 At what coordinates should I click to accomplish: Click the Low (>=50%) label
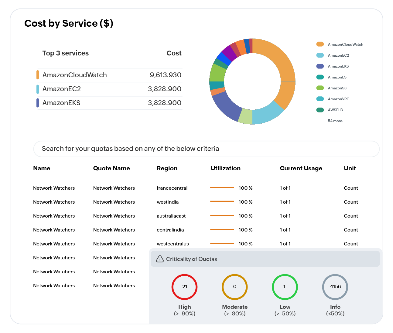pos(285,310)
